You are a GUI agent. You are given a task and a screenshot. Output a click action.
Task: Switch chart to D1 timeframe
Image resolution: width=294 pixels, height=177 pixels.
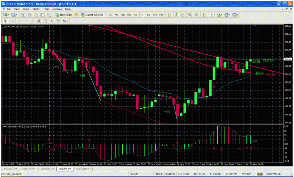point(148,15)
